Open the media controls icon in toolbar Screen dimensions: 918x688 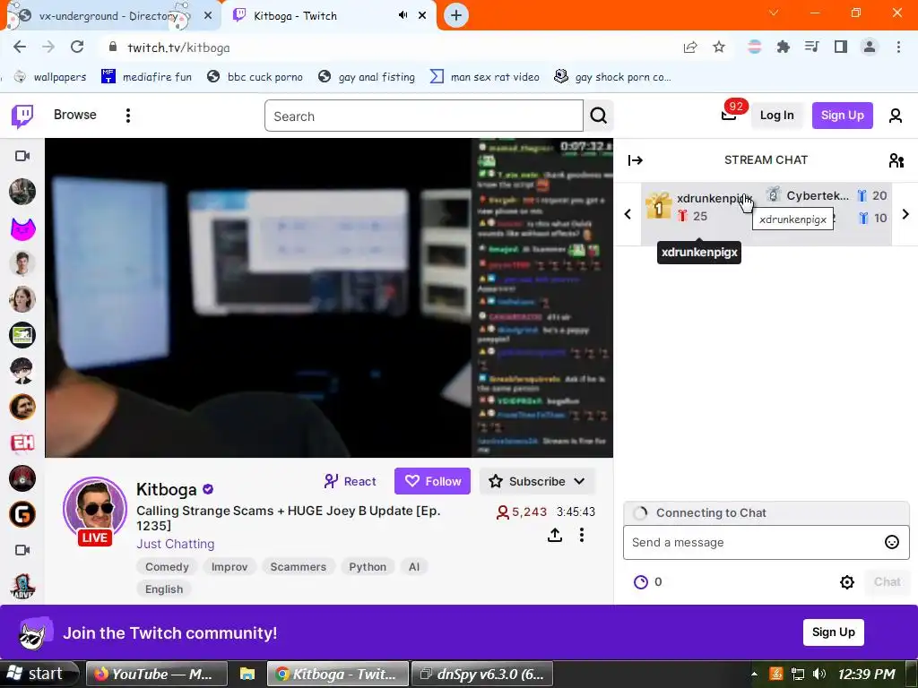click(x=811, y=47)
